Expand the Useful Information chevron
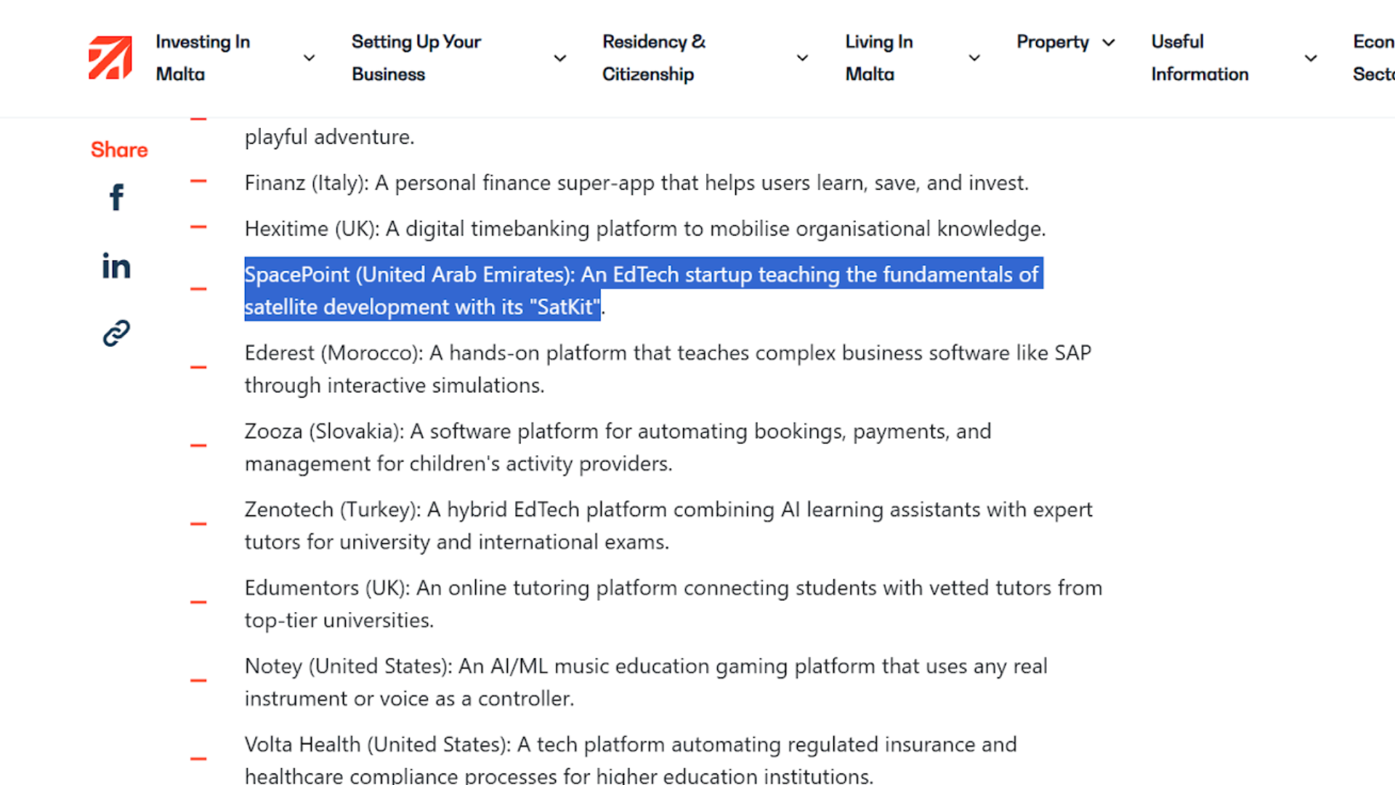Screen dimensions: 1395x785 pyautogui.click(x=1311, y=58)
